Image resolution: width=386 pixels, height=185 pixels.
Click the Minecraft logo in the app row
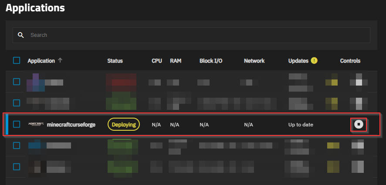click(36, 125)
